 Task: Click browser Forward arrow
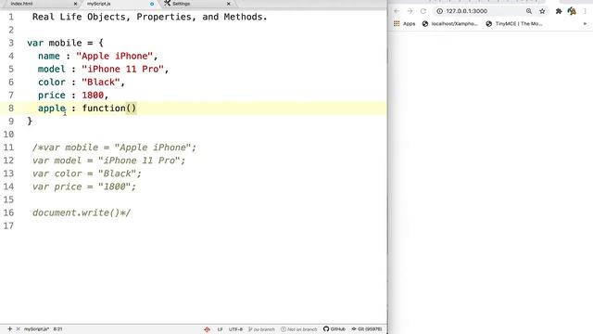click(410, 11)
